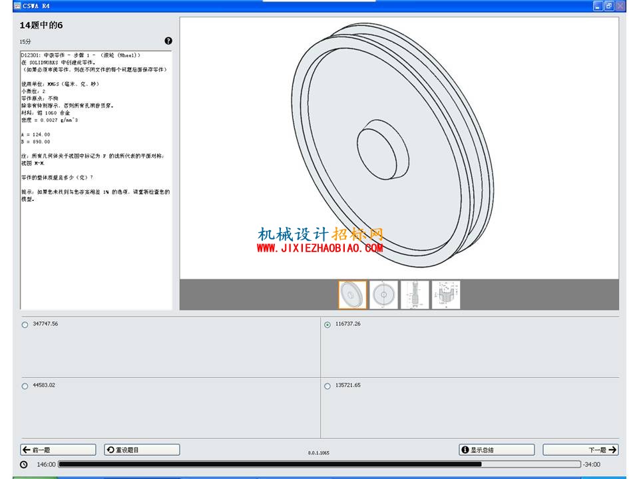Show summary with 显示总结 button
The image size is (639, 479).
click(x=497, y=450)
